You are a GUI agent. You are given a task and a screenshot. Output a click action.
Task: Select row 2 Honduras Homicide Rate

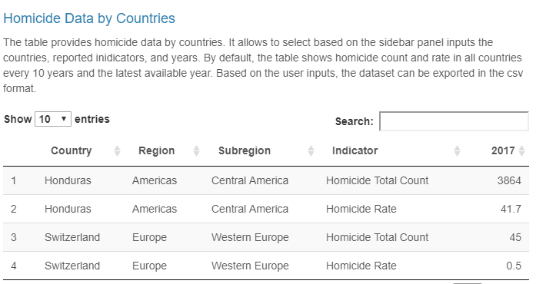point(266,209)
